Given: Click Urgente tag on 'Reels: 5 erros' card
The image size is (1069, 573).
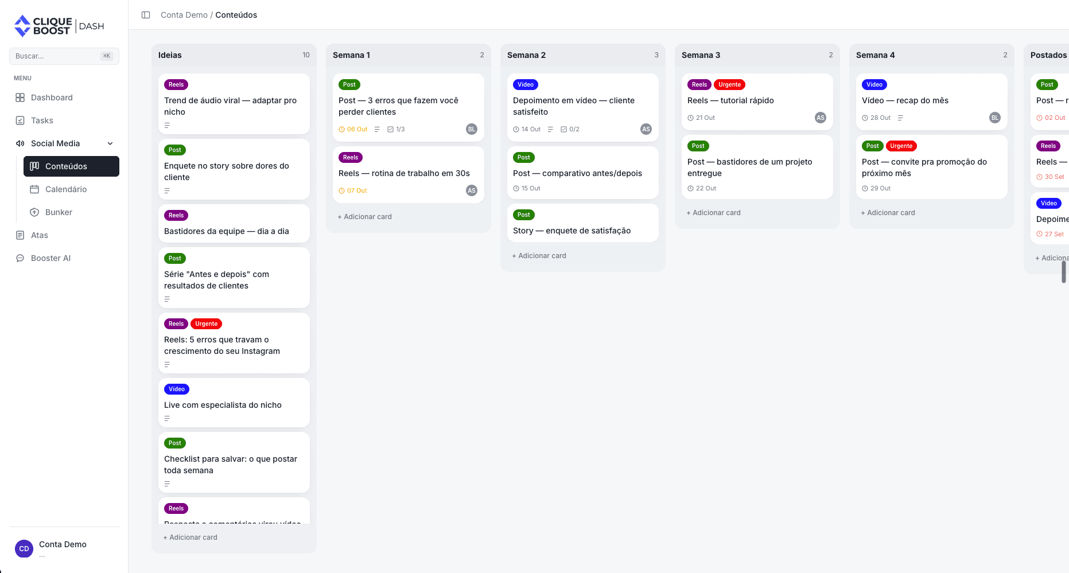Looking at the screenshot, I should tap(206, 324).
